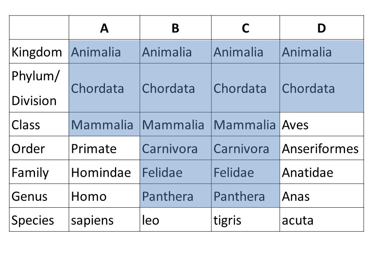Select the tigris species cell
Viewport: 373px width, 279px height.
coord(246,219)
